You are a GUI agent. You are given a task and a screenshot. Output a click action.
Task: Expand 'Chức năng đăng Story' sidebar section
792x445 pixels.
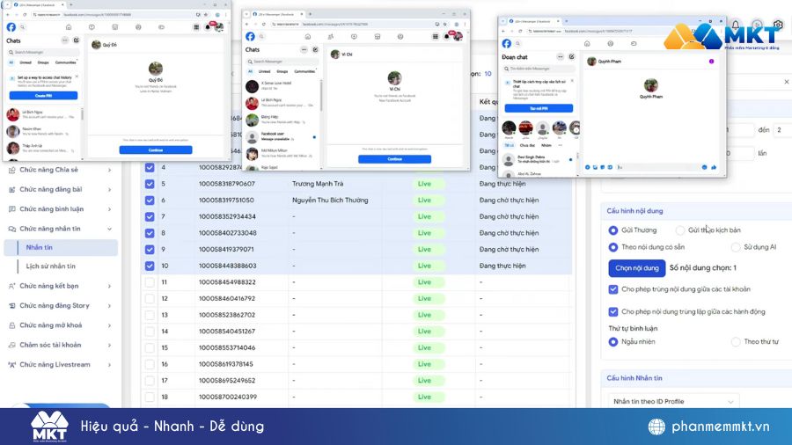[61, 305]
